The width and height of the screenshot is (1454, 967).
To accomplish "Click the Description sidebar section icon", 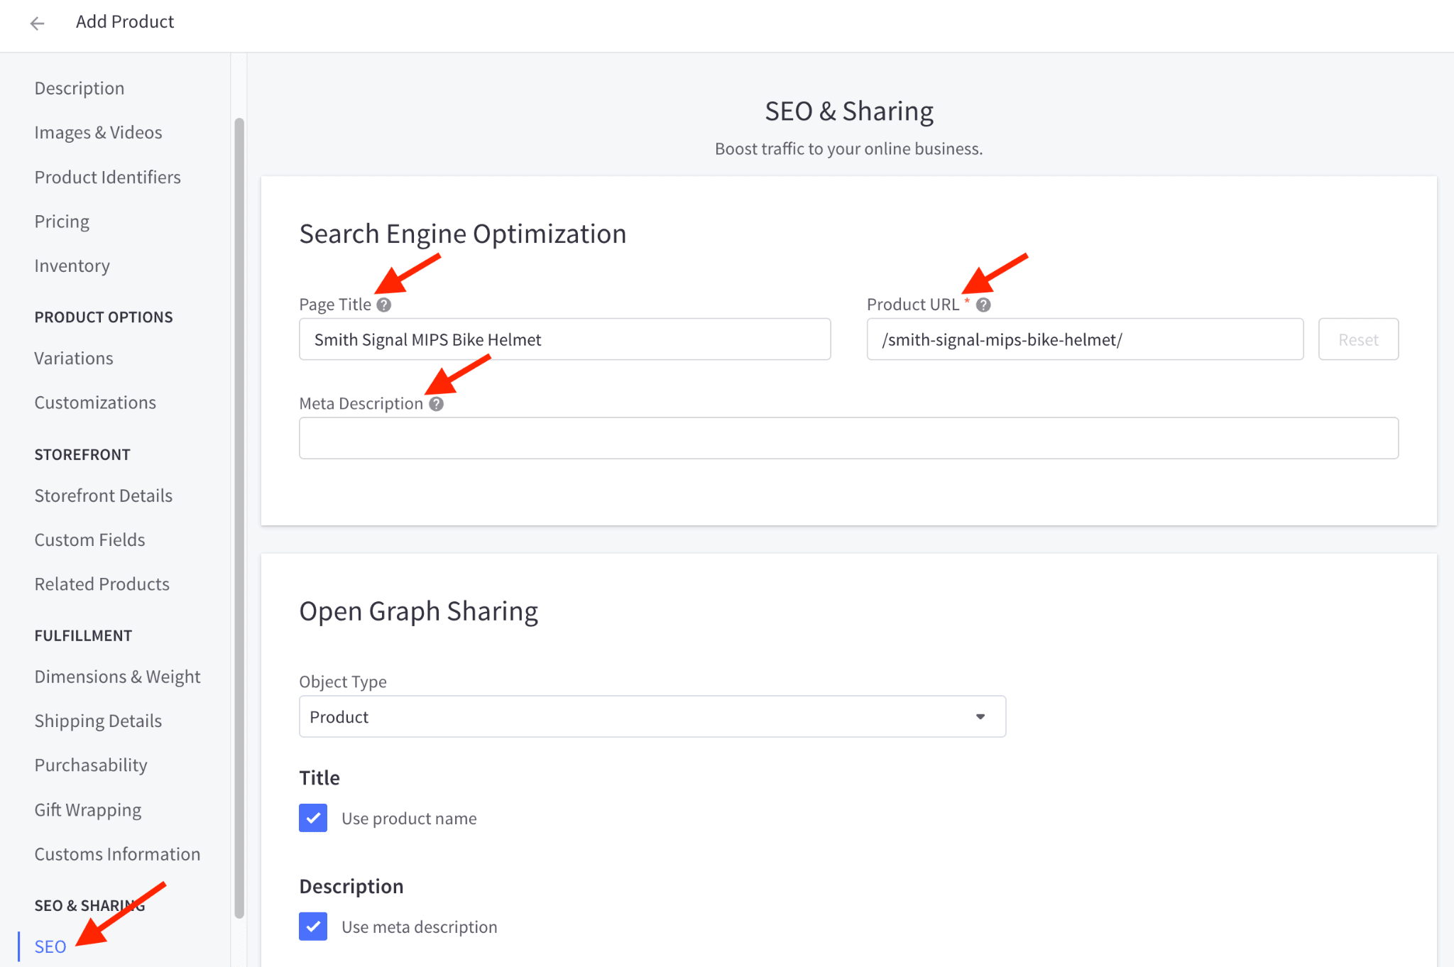I will [x=80, y=87].
